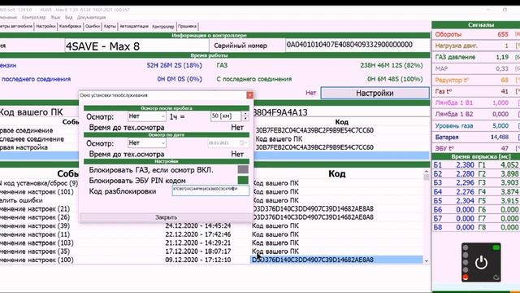Click the scroll-up arrow of events list
Screen dimensions: 520x293
(426, 172)
